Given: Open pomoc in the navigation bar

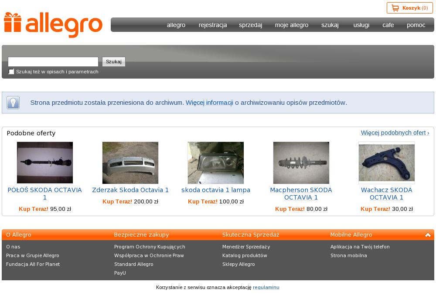Looking at the screenshot, I should click(x=416, y=25).
